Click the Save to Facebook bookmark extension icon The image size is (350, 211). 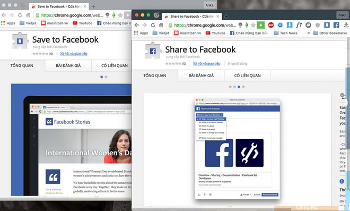(x=327, y=25)
